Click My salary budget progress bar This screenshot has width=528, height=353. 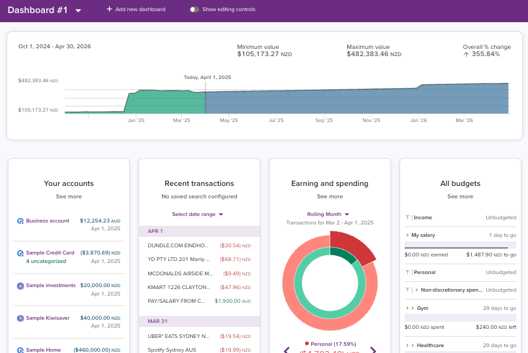460,245
